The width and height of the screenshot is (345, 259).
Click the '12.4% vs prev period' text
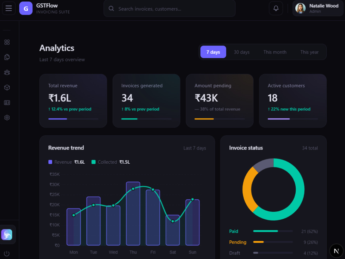(x=71, y=109)
